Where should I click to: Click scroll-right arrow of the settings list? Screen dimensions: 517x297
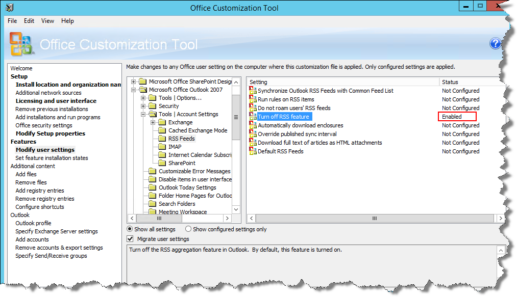coord(501,219)
